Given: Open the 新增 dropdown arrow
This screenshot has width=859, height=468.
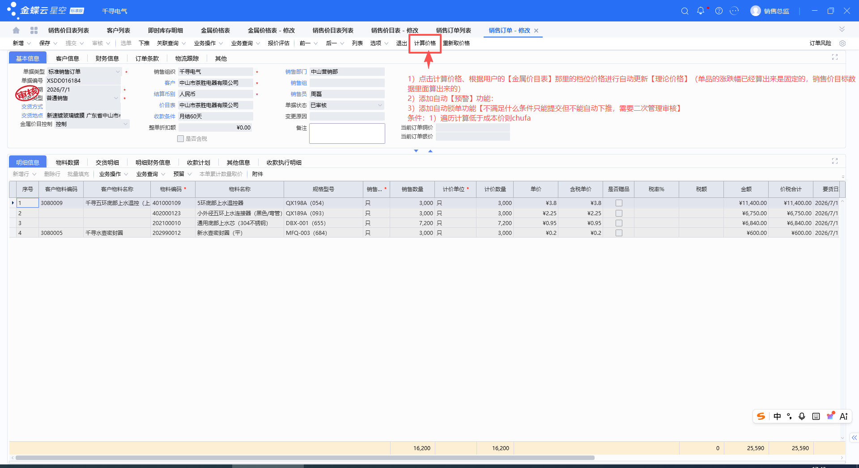Looking at the screenshot, I should pos(29,43).
